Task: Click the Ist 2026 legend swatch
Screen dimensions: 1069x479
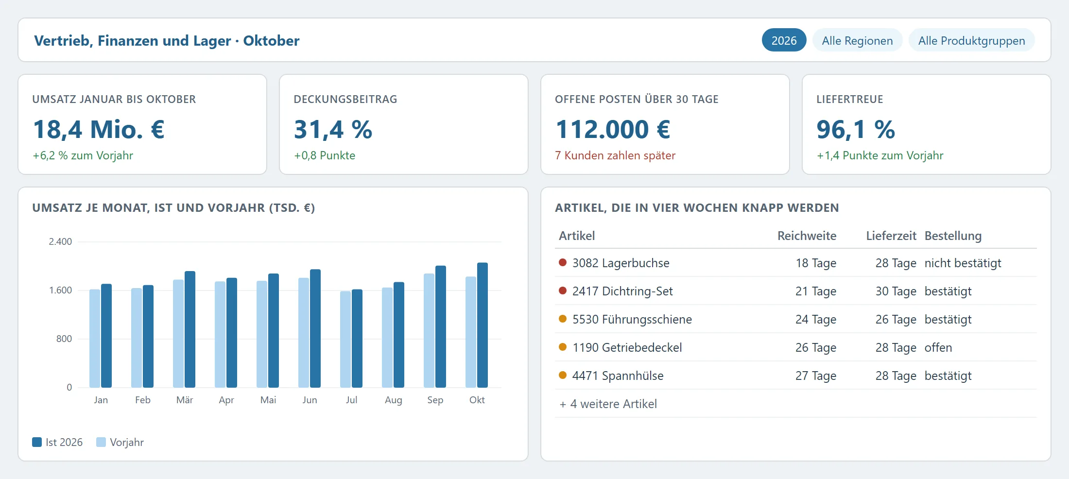Action: [x=37, y=442]
